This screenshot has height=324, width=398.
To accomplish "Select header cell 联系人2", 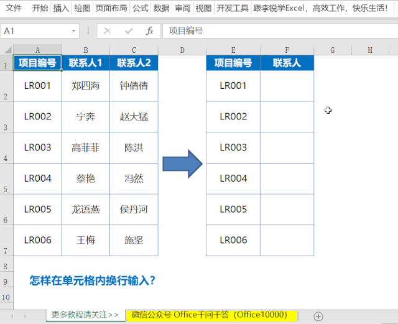I will pyautogui.click(x=134, y=63).
